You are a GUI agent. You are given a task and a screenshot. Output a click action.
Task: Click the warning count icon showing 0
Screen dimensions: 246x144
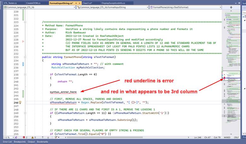[x=32, y=137]
